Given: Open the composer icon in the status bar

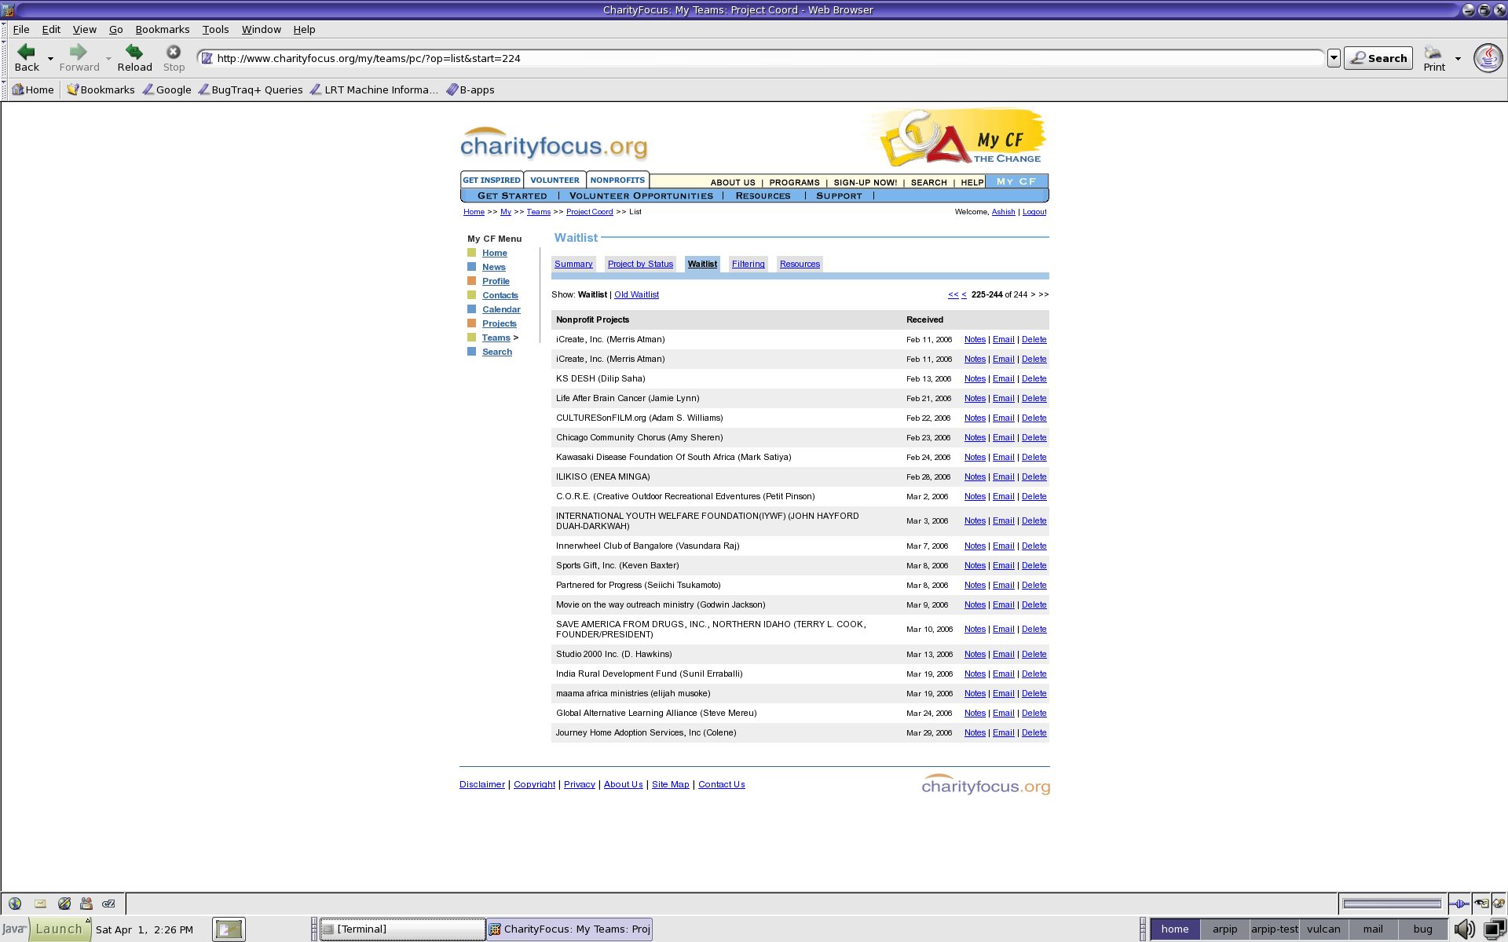Looking at the screenshot, I should tap(64, 904).
